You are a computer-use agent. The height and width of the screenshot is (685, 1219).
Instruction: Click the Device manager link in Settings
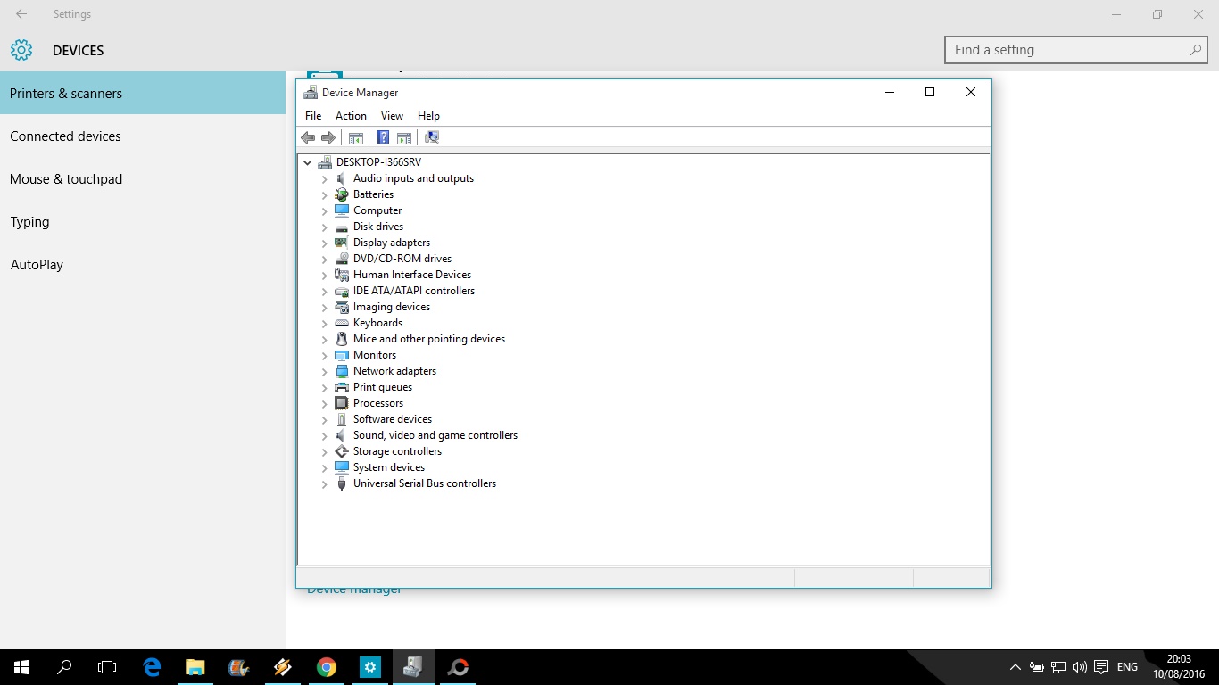353,588
